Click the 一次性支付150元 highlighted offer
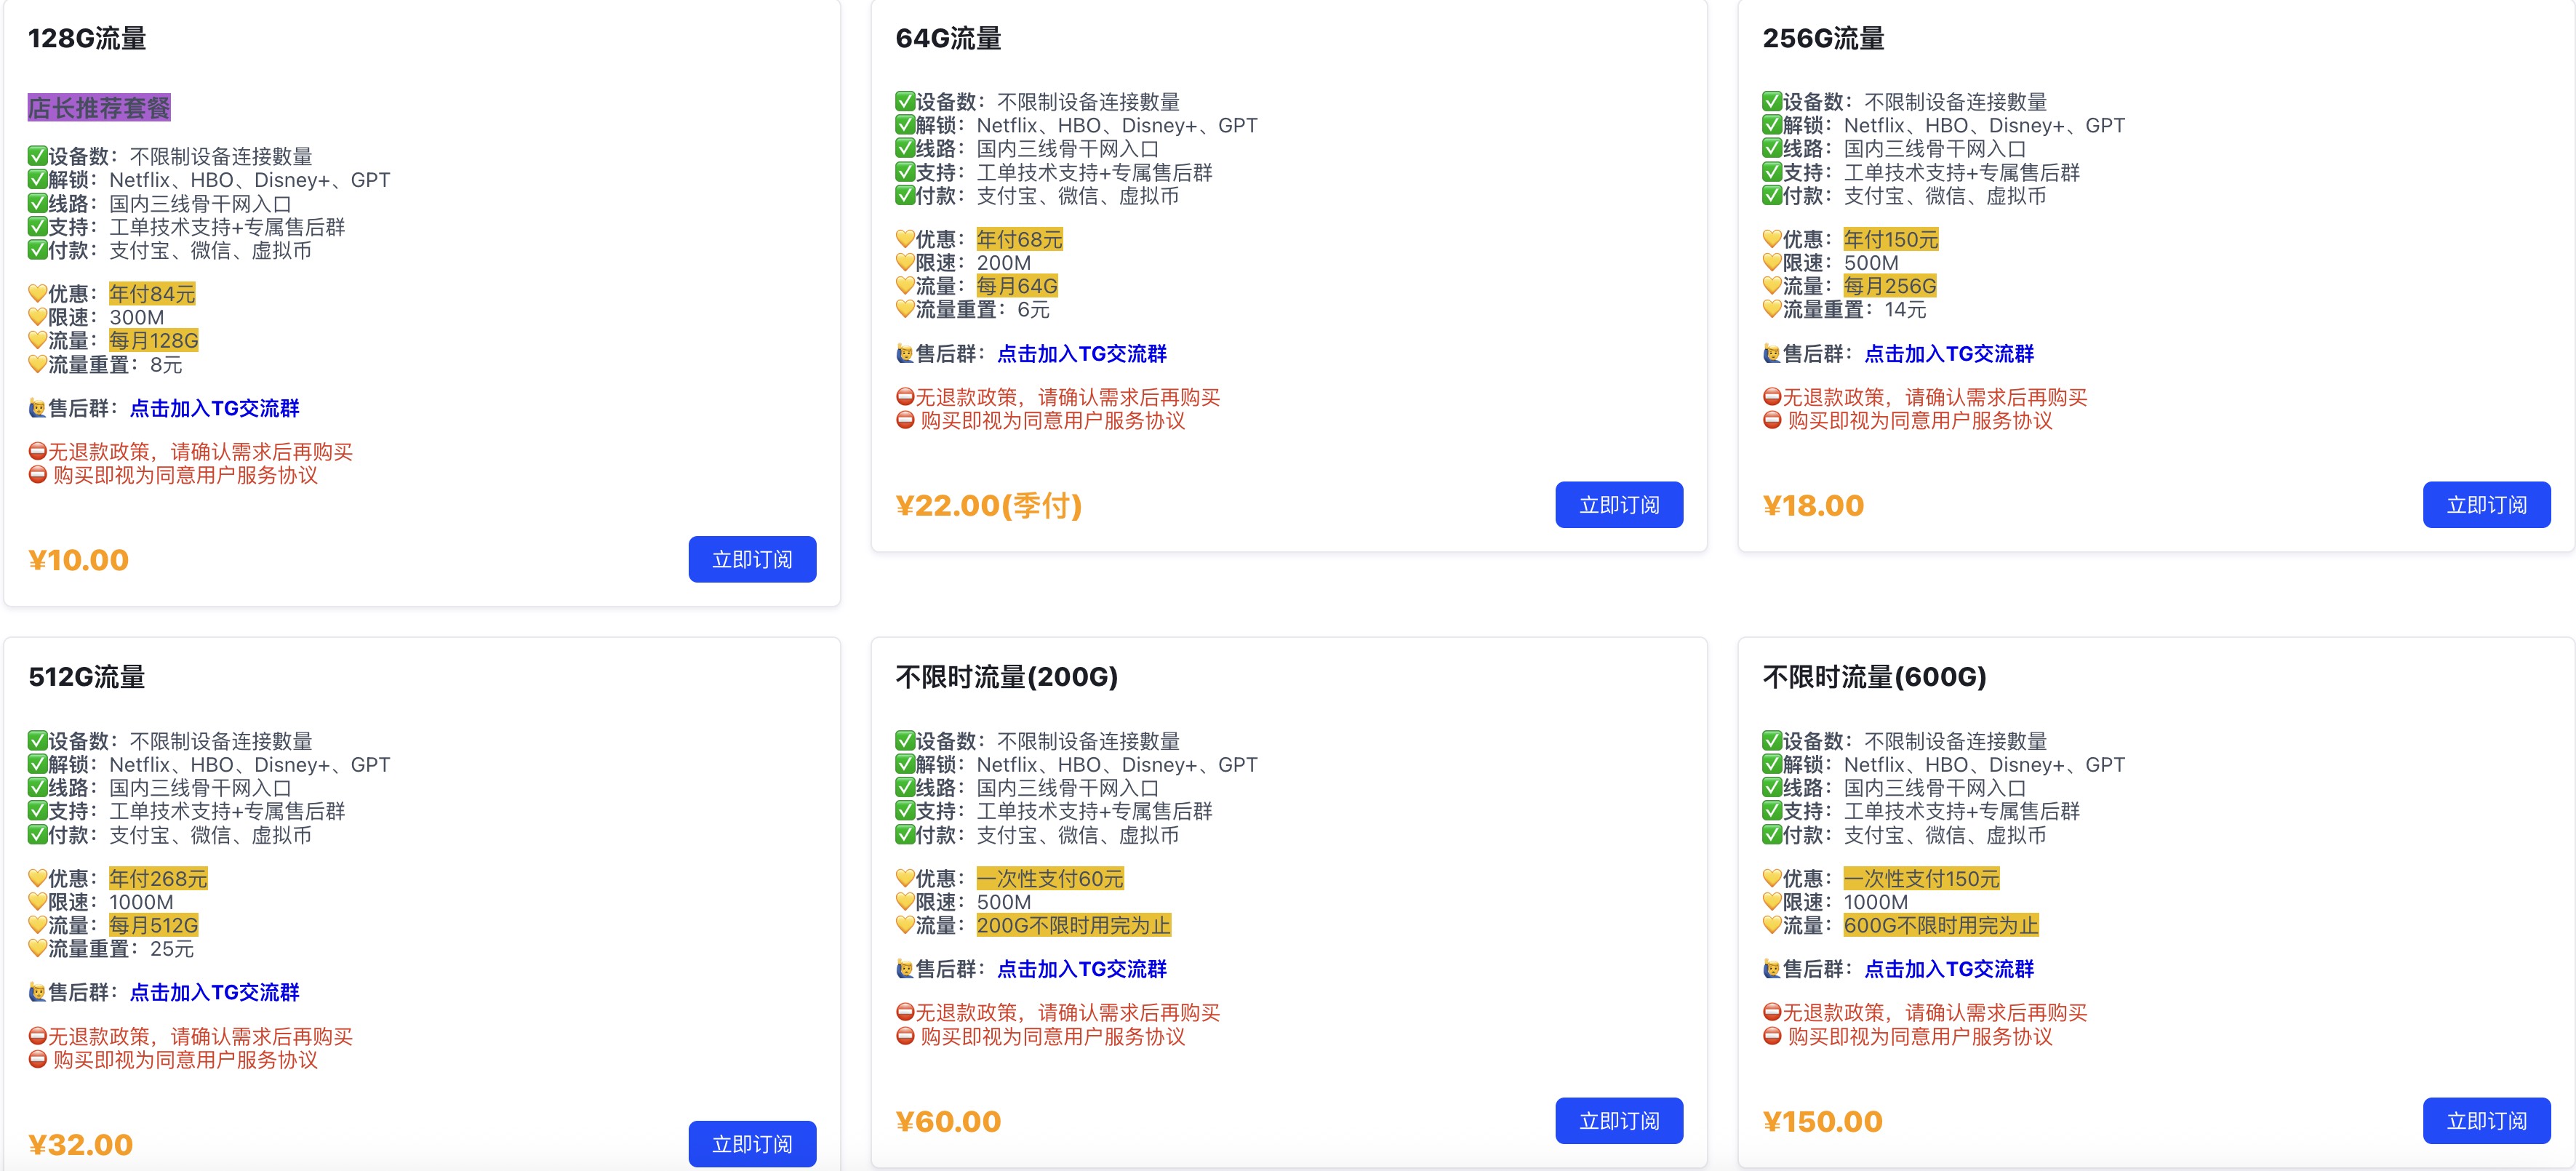The image size is (2576, 1171). [x=1921, y=879]
